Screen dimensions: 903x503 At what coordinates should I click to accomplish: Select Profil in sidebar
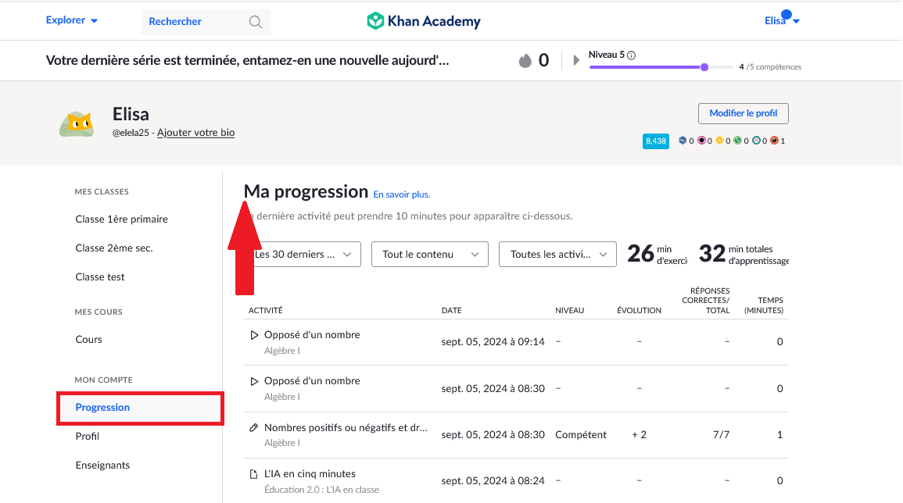click(87, 437)
